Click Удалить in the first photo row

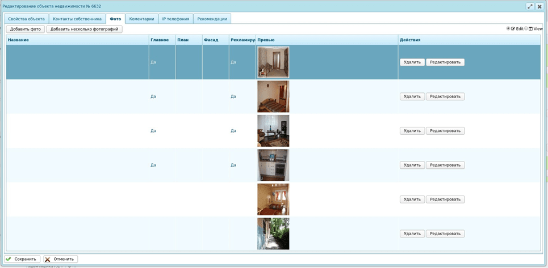point(412,62)
